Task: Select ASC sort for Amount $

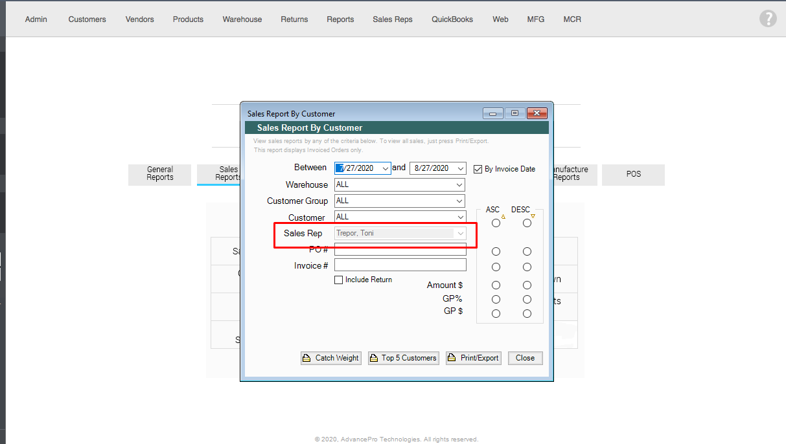Action: click(496, 285)
